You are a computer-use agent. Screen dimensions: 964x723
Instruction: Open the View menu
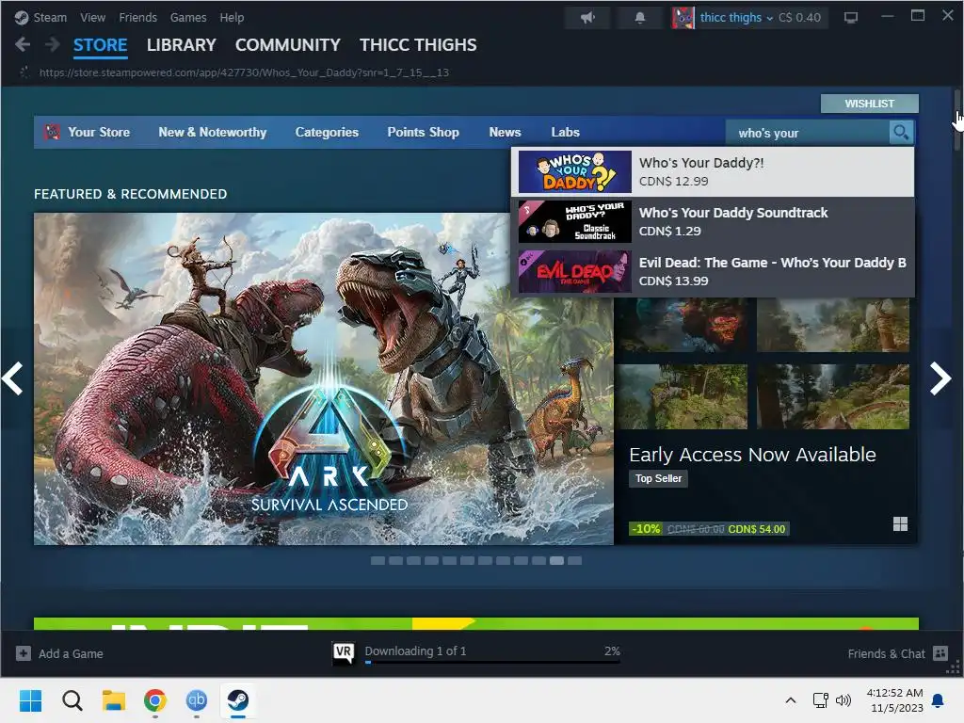coord(92,17)
